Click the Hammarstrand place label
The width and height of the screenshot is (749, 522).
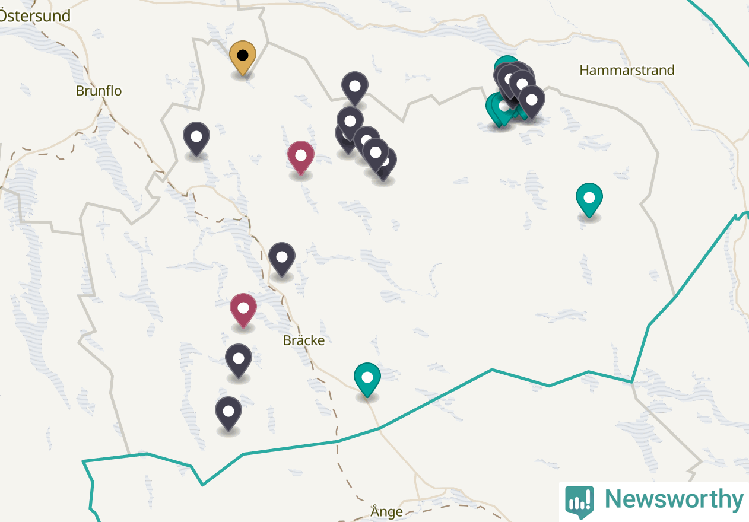click(627, 70)
